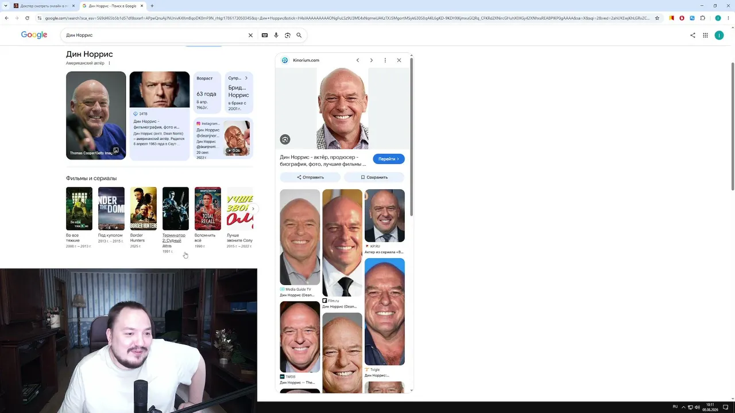Open the Border Hunters poster
The height and width of the screenshot is (413, 735).
144,209
